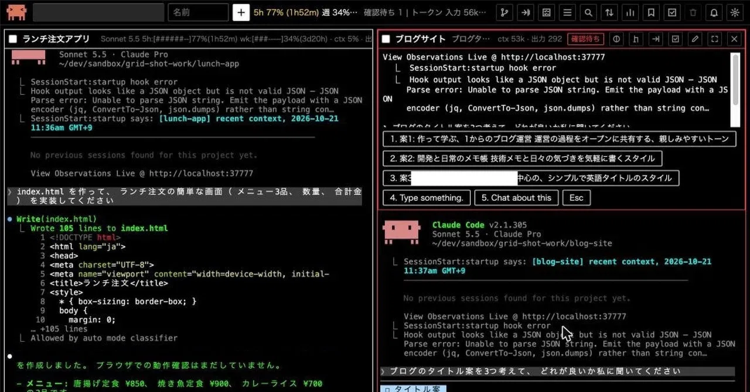The width and height of the screenshot is (750, 392).
Task: Click the Esc button
Action: point(577,198)
